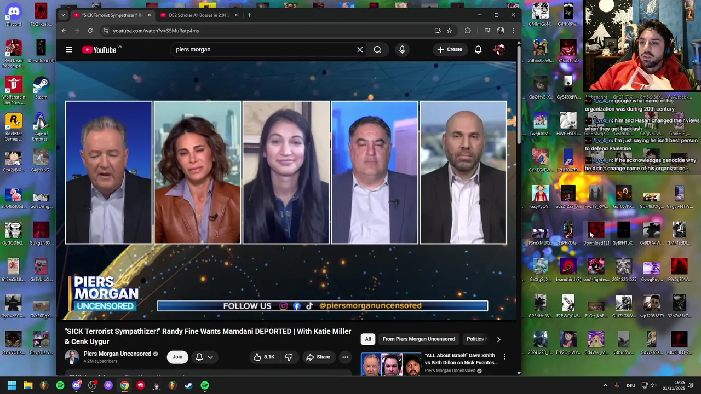Open the browser media control icon

(487, 31)
